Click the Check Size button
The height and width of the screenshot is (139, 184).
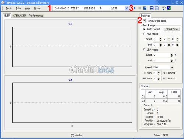tap(172, 29)
